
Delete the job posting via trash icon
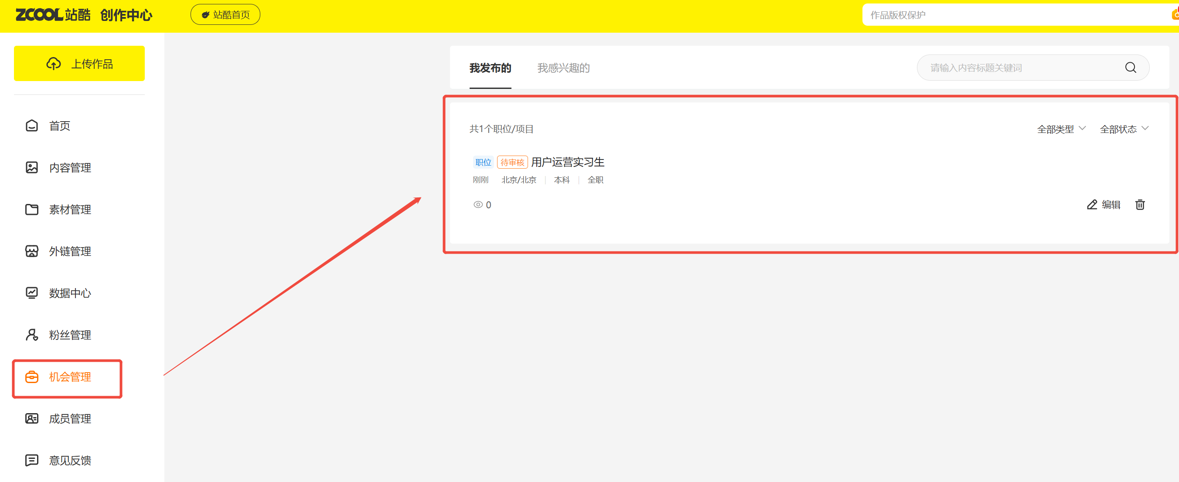1140,204
